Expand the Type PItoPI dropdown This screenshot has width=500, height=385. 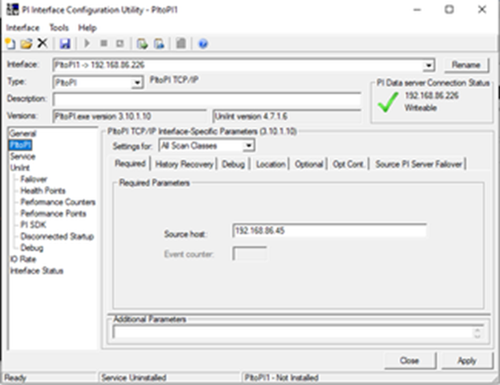[137, 83]
